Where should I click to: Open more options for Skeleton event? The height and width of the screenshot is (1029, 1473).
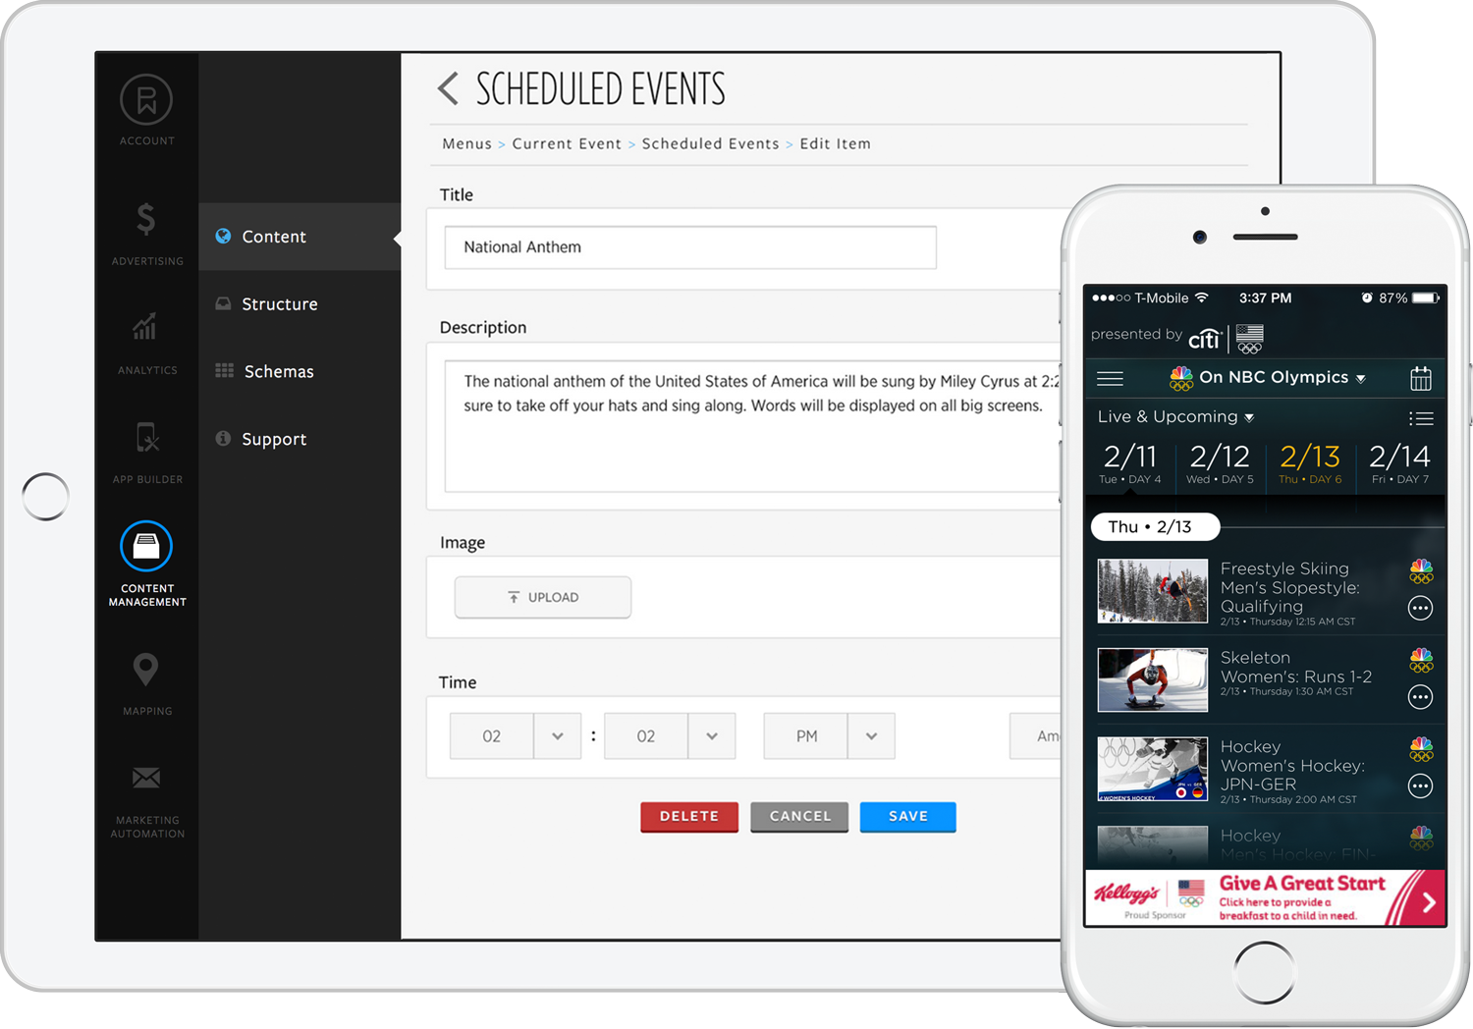(x=1420, y=697)
